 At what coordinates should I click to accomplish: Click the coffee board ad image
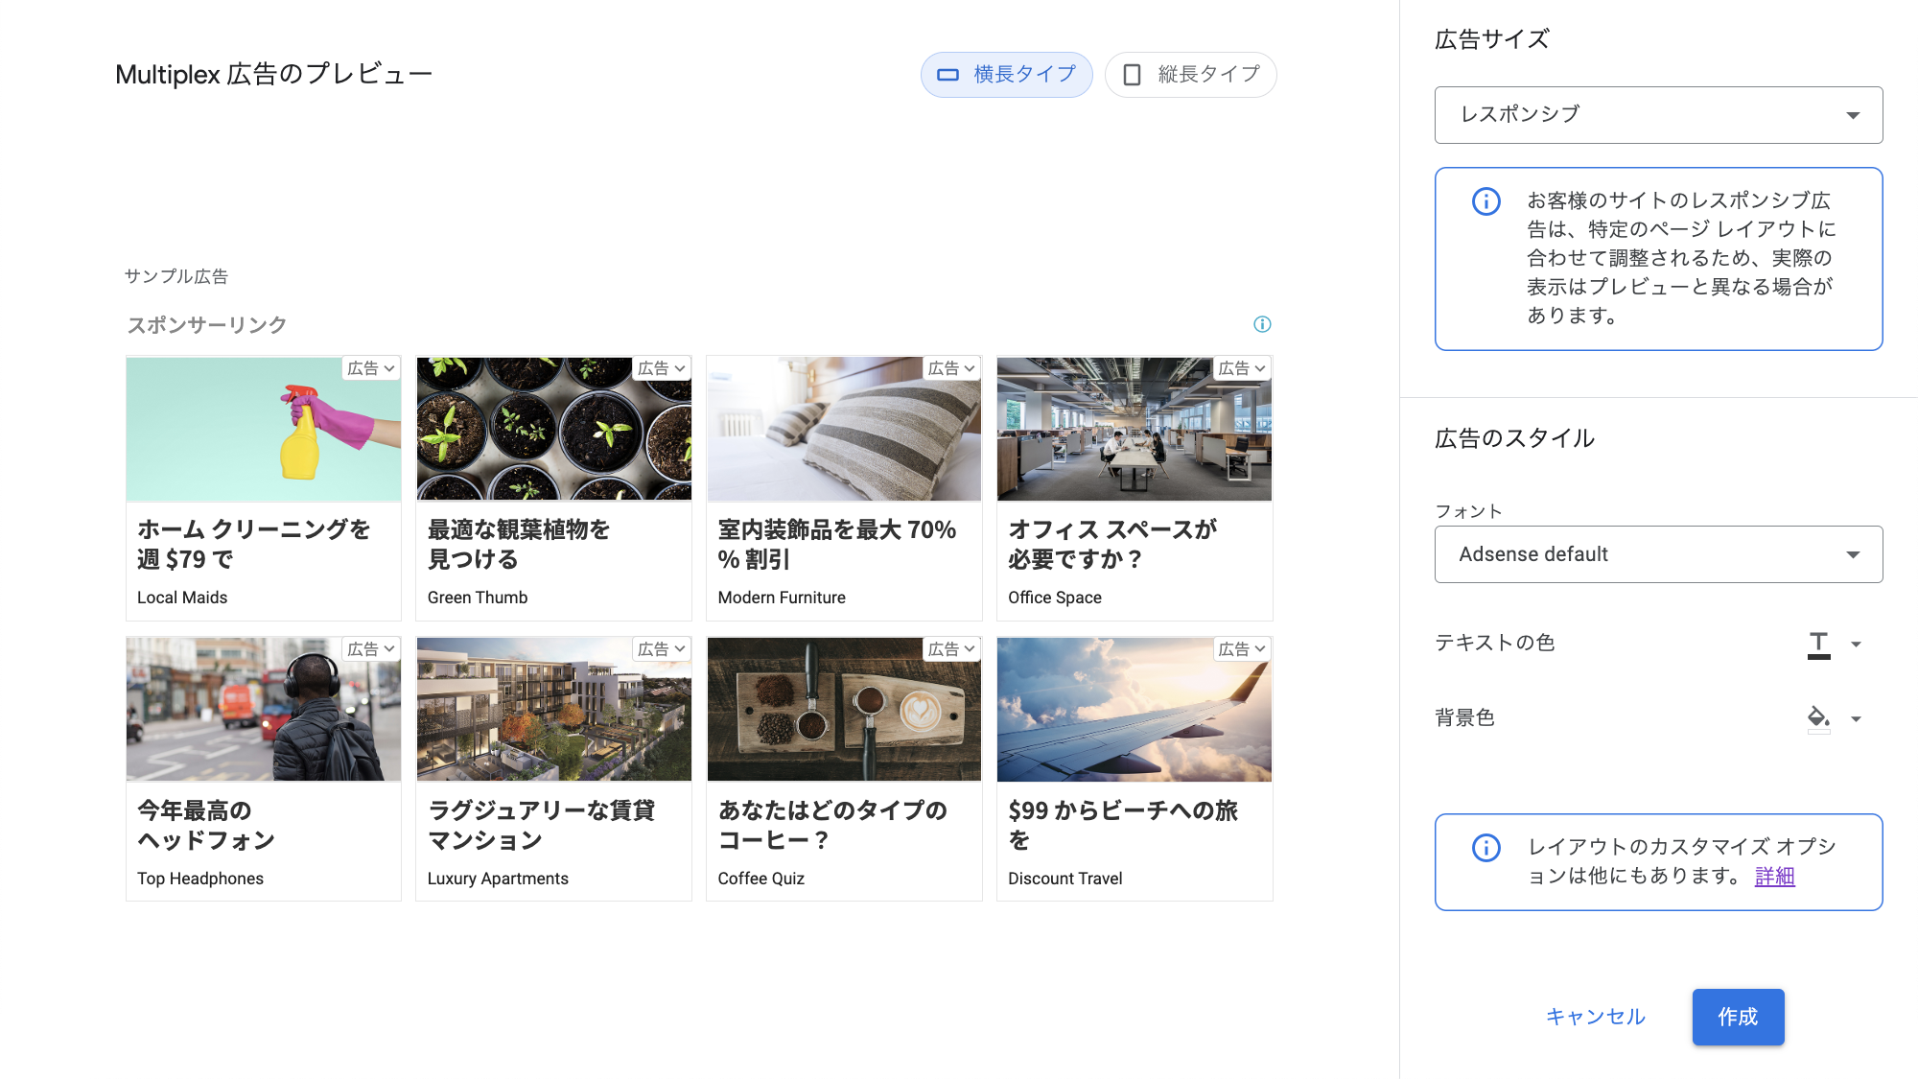(x=844, y=710)
